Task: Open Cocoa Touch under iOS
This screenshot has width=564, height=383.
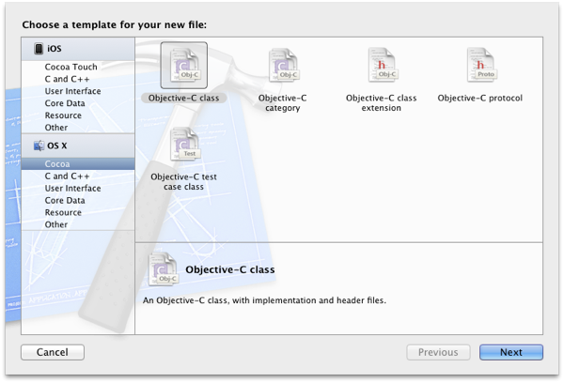Action: [70, 67]
